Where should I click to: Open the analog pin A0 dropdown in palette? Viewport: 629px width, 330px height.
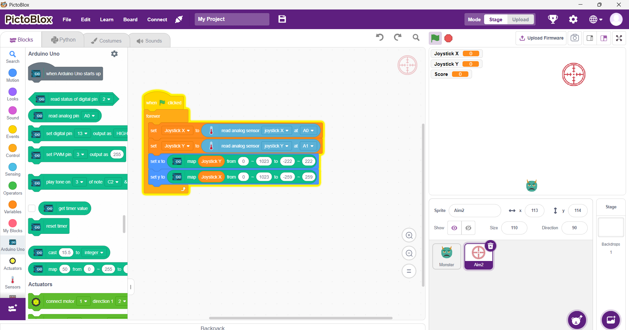click(89, 116)
